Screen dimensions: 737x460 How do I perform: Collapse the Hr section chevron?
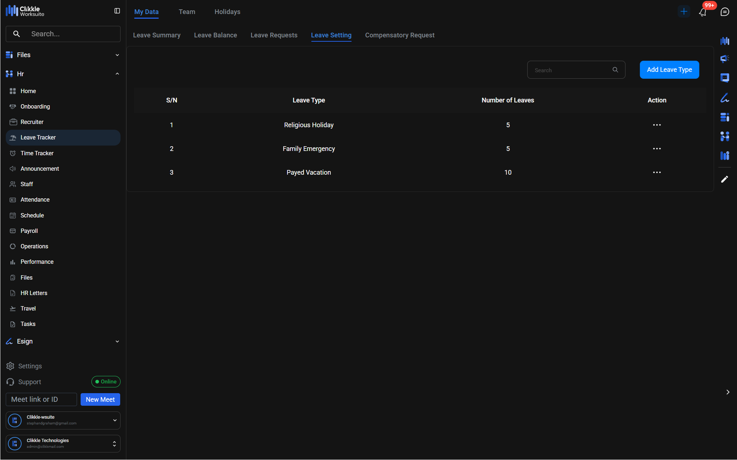117,74
